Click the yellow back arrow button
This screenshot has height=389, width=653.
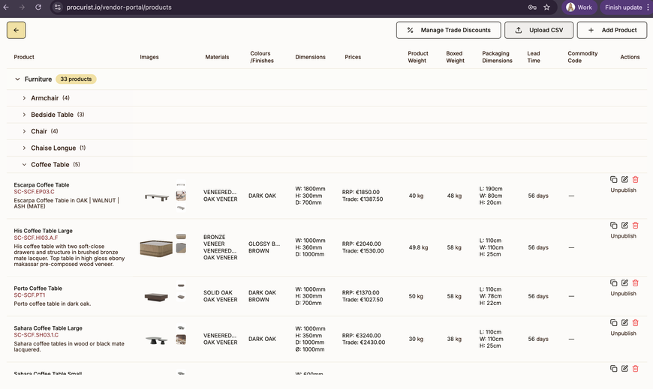tap(17, 30)
